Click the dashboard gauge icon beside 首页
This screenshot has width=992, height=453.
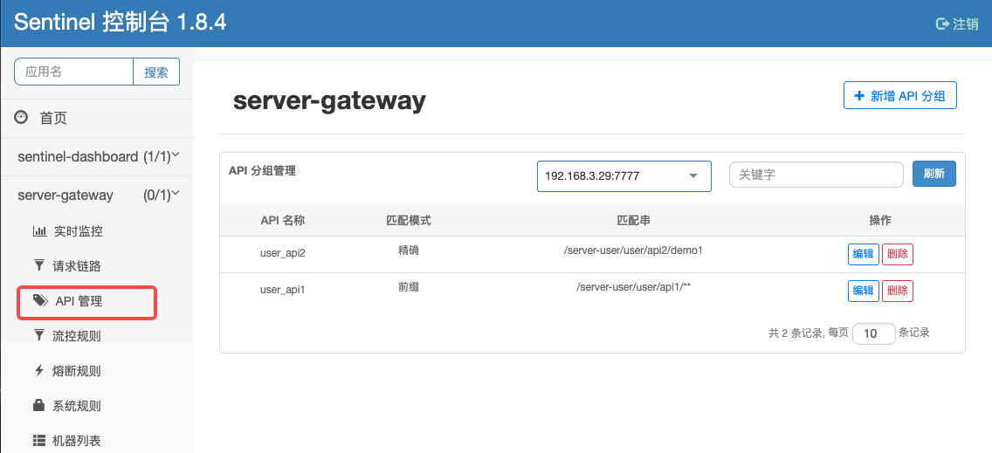point(22,117)
